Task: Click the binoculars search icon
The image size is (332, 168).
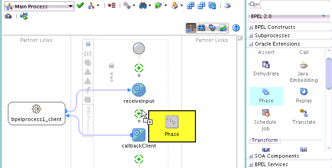Action: pyautogui.click(x=143, y=6)
